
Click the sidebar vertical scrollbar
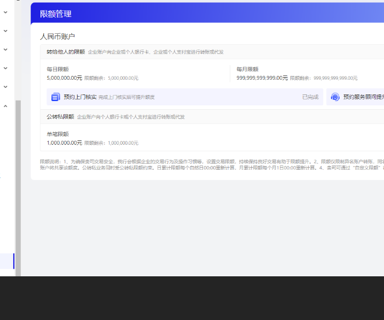click(x=18, y=186)
